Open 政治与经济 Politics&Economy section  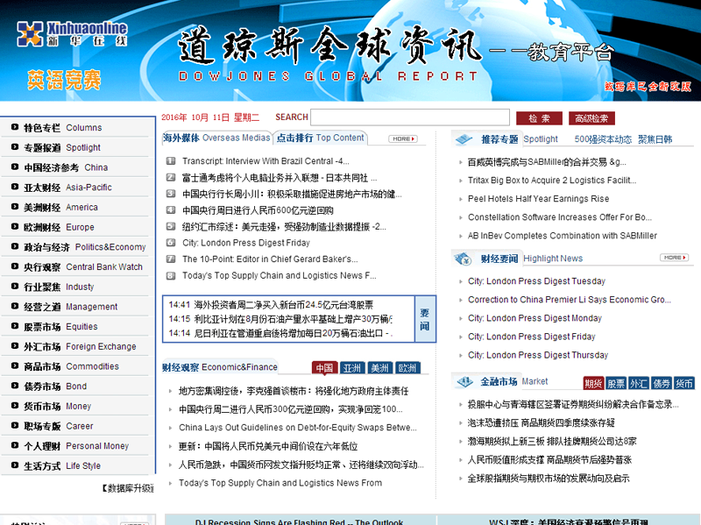click(84, 247)
